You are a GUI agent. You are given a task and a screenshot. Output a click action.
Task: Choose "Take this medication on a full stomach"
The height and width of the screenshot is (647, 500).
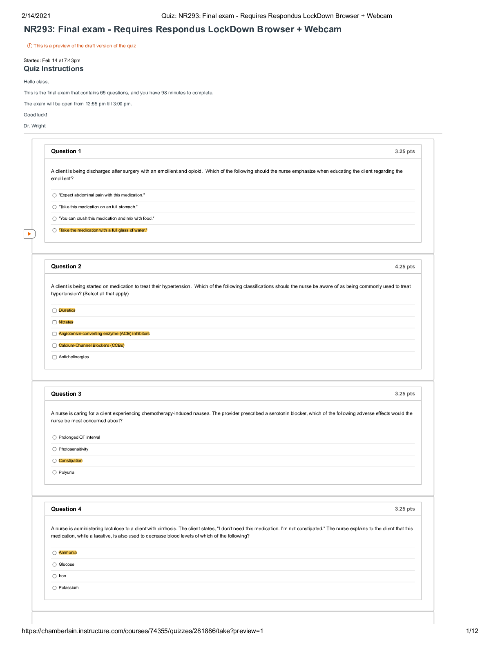tap(54, 207)
